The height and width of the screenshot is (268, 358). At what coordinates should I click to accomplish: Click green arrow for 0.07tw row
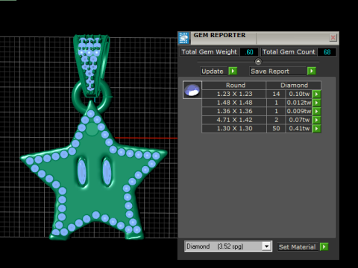pyautogui.click(x=316, y=120)
